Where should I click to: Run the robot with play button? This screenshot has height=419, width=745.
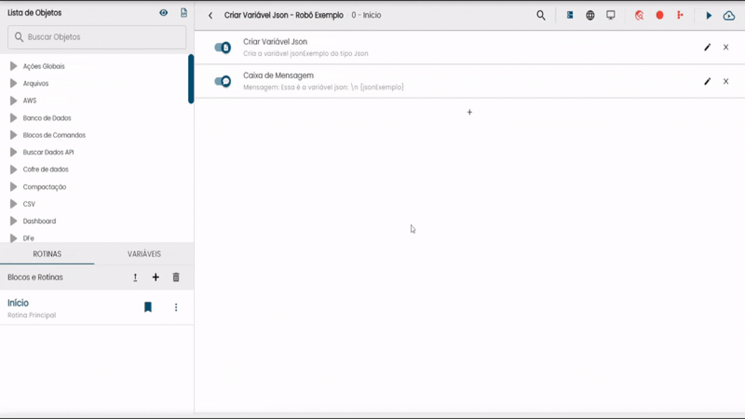point(709,16)
